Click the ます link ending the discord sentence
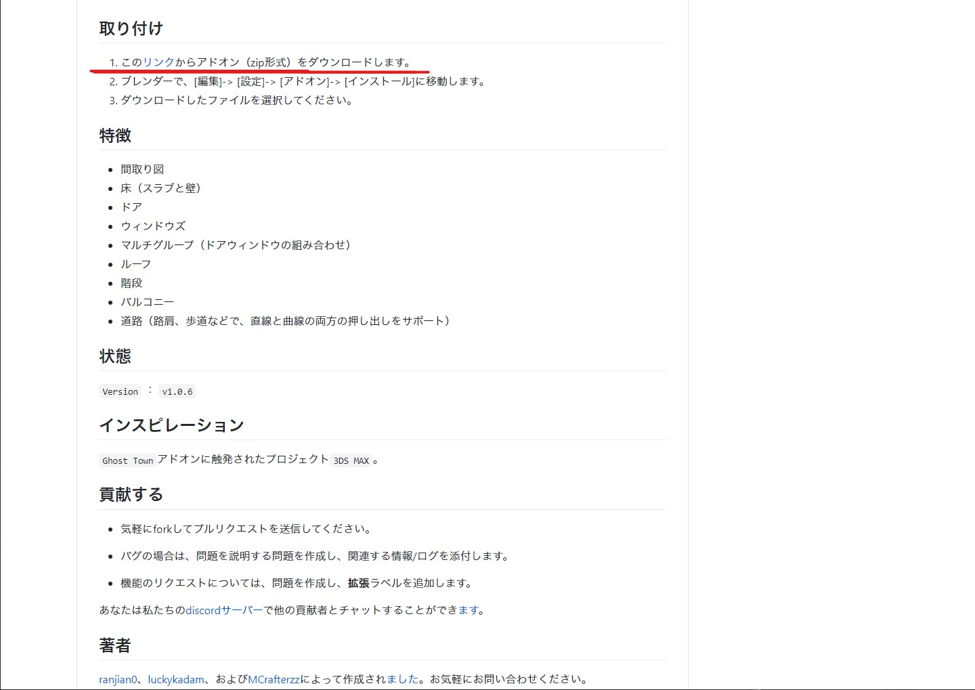The width and height of the screenshot is (975, 690). coord(469,610)
